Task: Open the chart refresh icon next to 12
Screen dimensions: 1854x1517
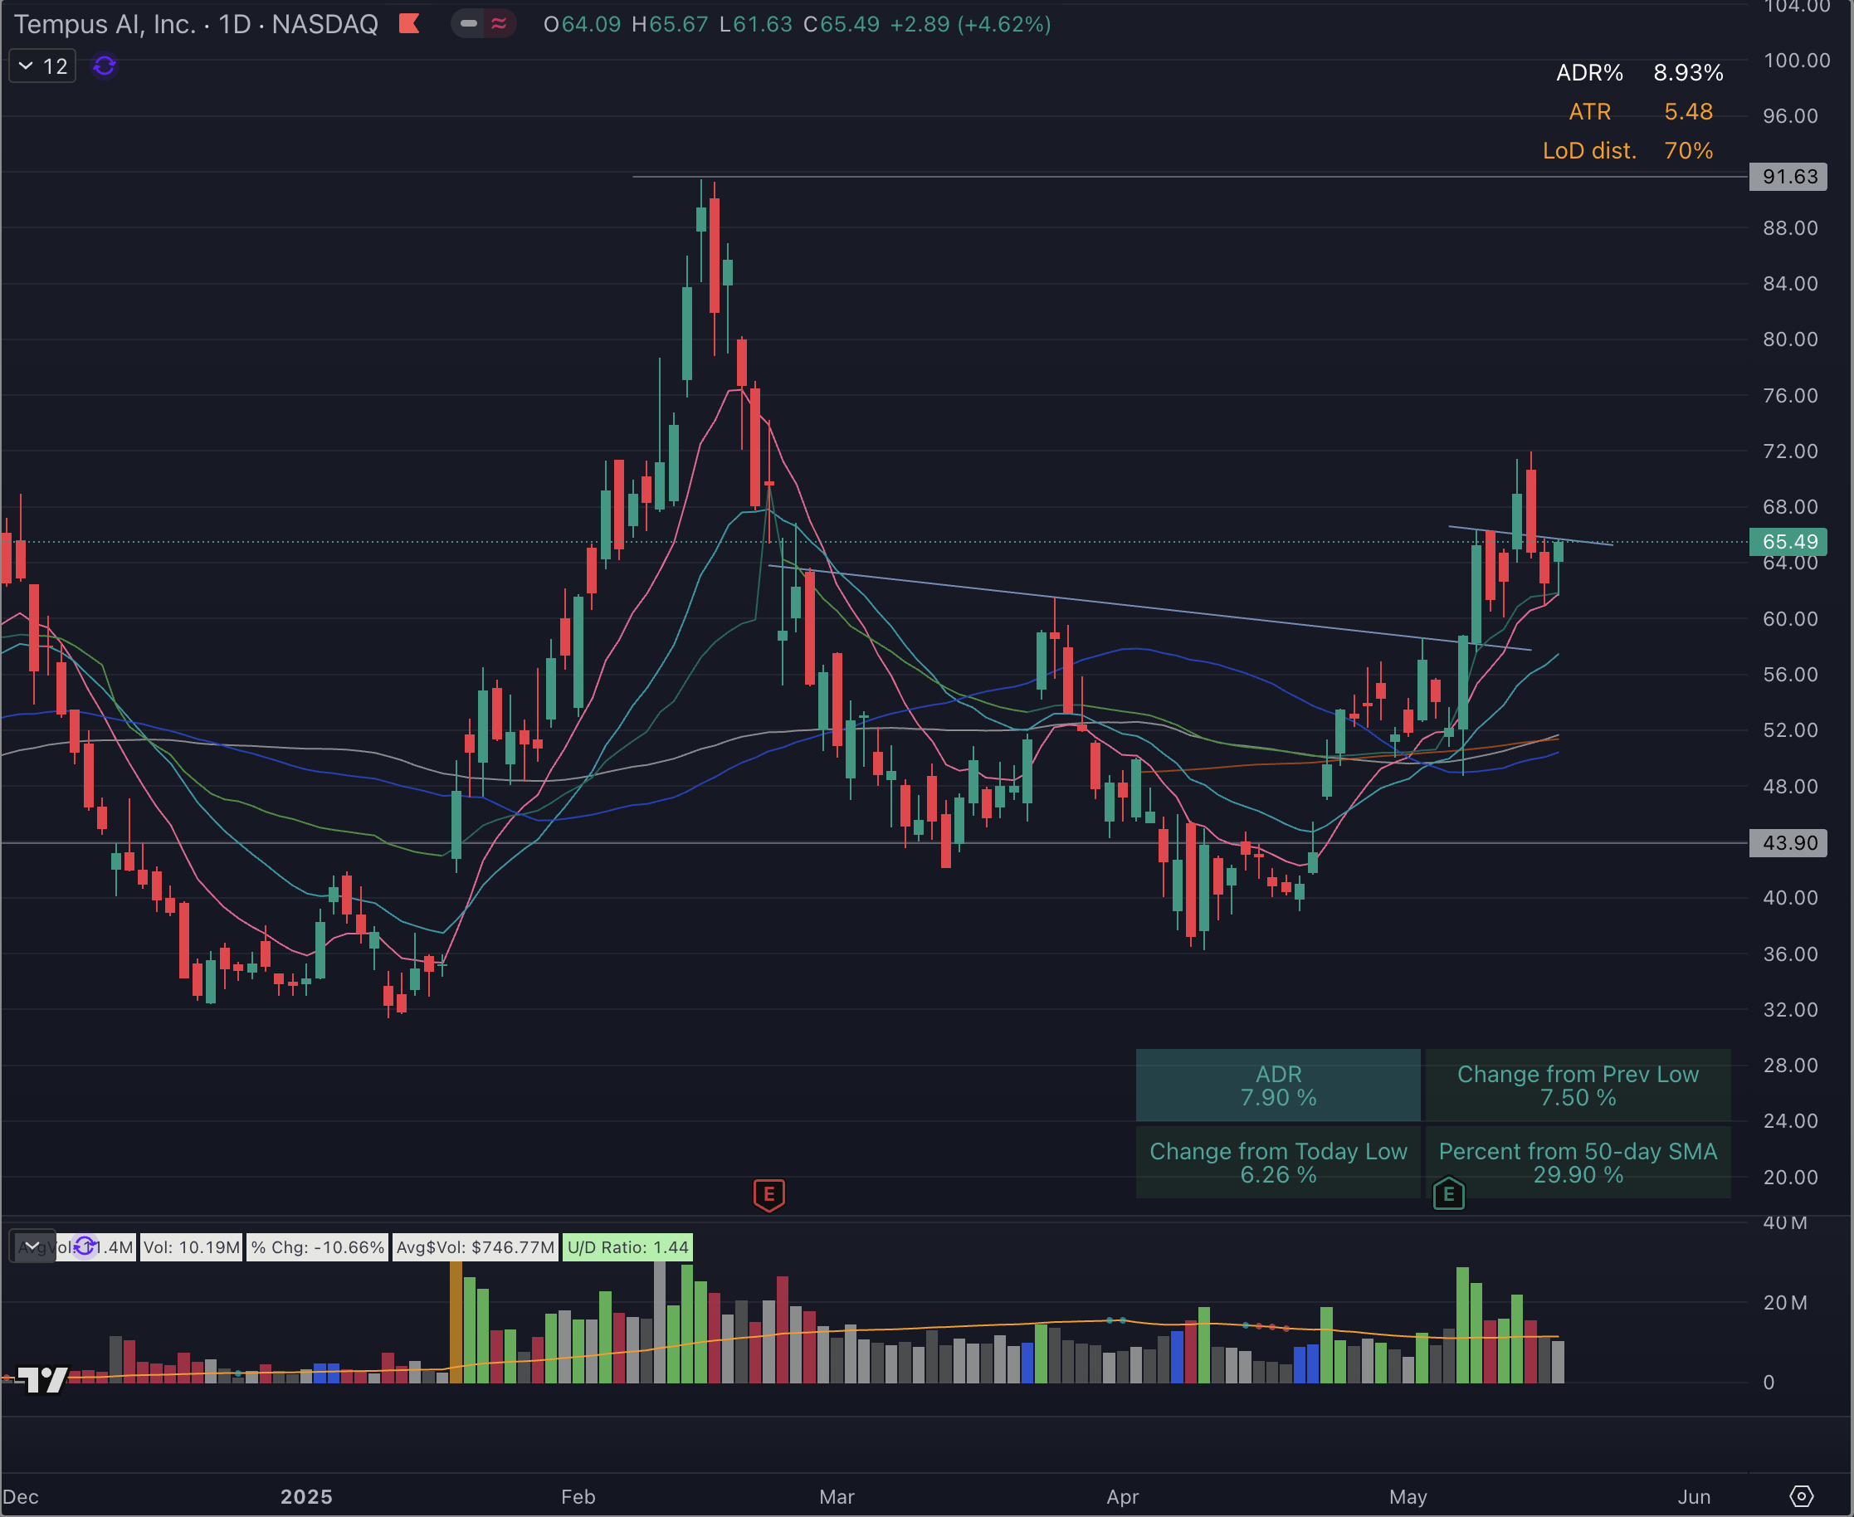Action: (104, 66)
